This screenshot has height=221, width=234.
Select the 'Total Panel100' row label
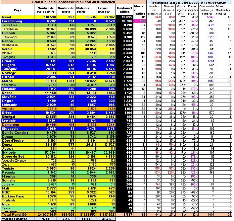click(x=18, y=215)
